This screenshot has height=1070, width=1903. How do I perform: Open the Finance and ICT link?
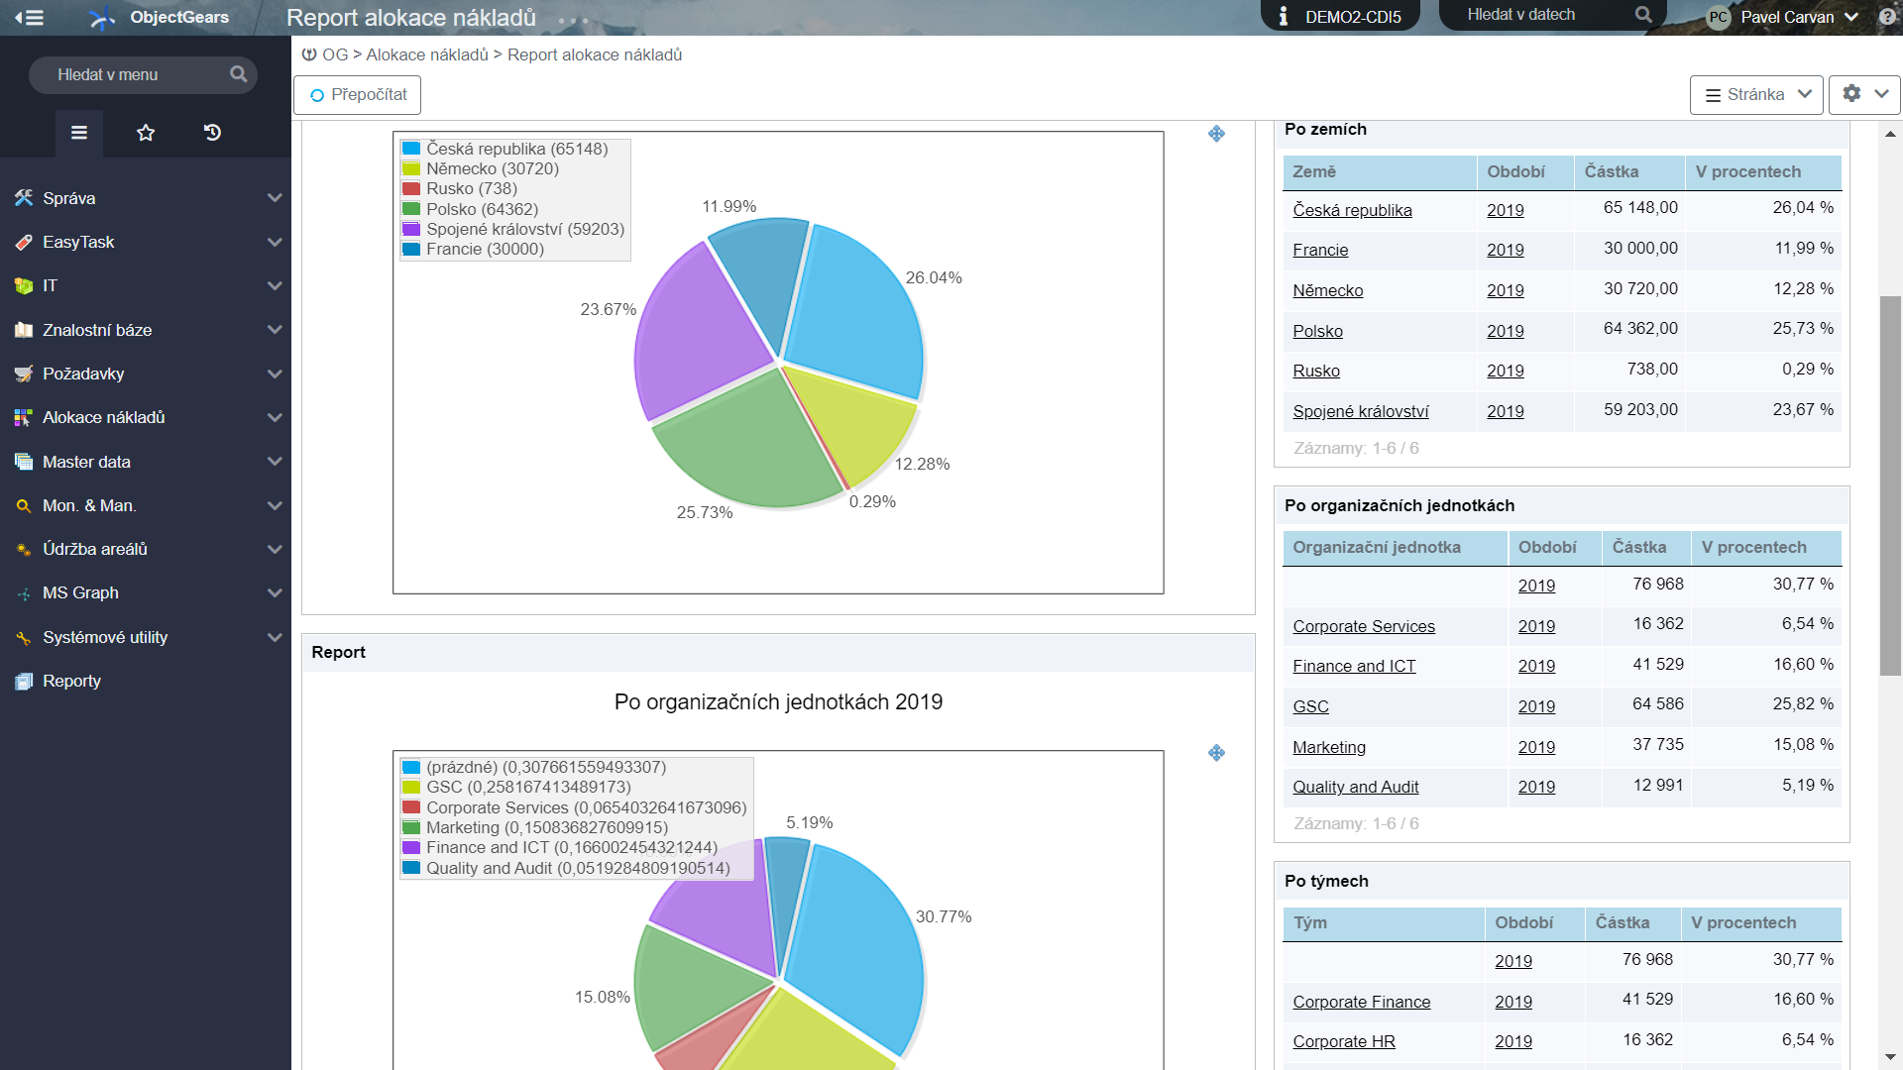coord(1354,666)
